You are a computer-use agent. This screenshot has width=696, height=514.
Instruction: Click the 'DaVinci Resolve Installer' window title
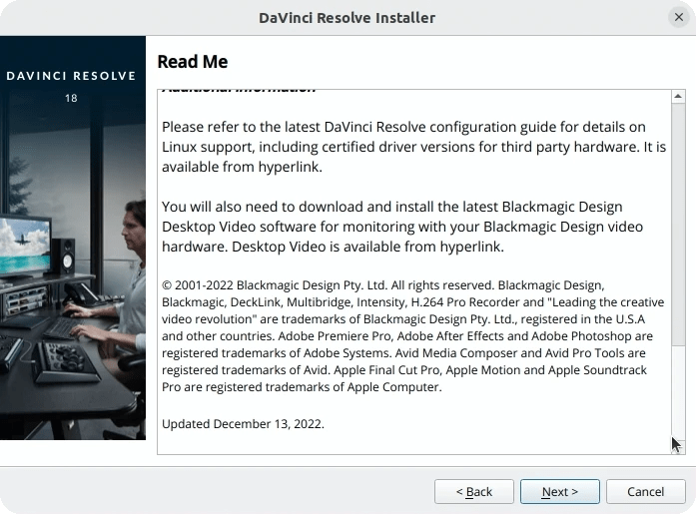pyautogui.click(x=348, y=18)
